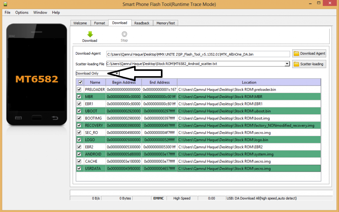339x212 pixels.
Task: Click the Stop icon in toolbar
Action: click(124, 34)
